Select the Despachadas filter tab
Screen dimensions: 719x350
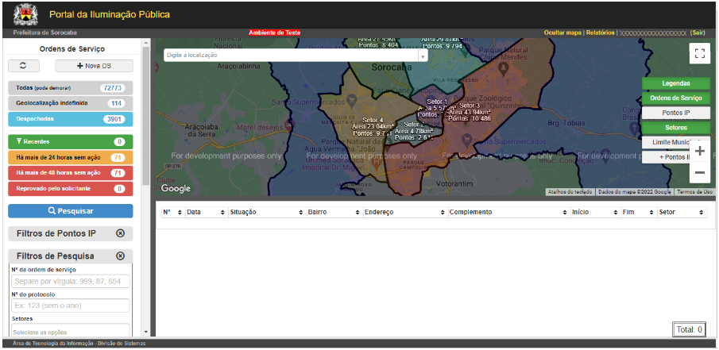[71, 119]
